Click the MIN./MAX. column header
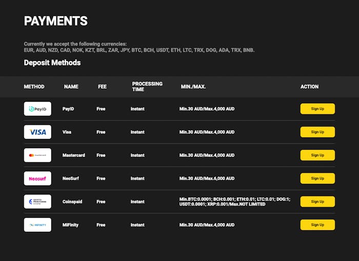 pos(193,87)
